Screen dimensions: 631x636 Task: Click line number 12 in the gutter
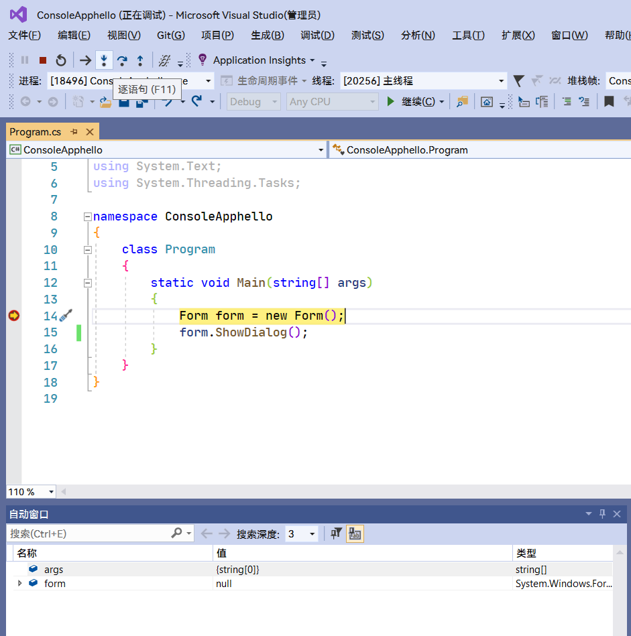tap(50, 283)
